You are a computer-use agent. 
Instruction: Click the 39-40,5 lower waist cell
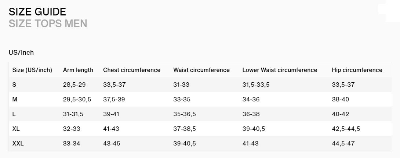pyautogui.click(x=254, y=129)
